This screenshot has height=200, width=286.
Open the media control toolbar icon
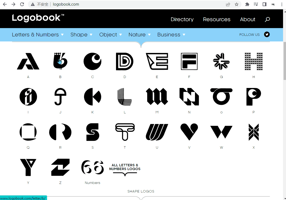(256, 4)
